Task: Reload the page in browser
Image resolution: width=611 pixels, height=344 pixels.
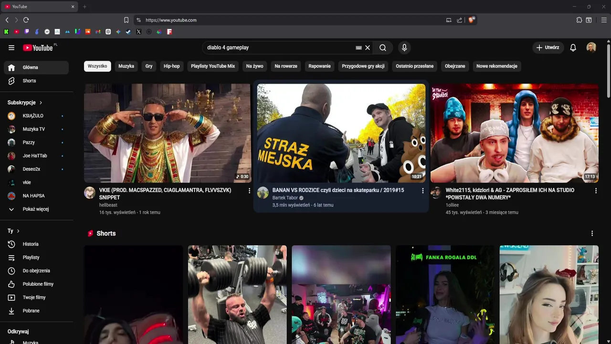Action: click(x=26, y=20)
